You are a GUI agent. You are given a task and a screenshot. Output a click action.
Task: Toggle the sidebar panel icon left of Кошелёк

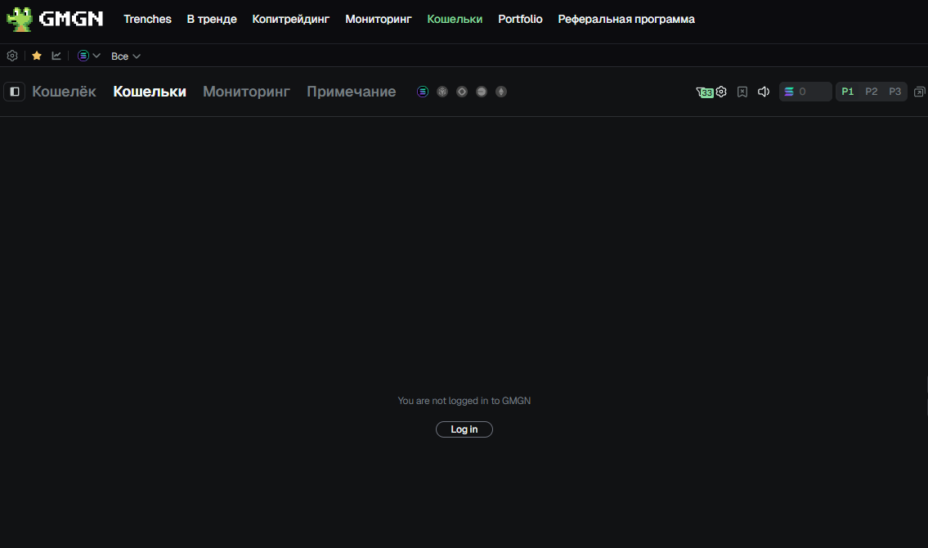click(x=14, y=92)
